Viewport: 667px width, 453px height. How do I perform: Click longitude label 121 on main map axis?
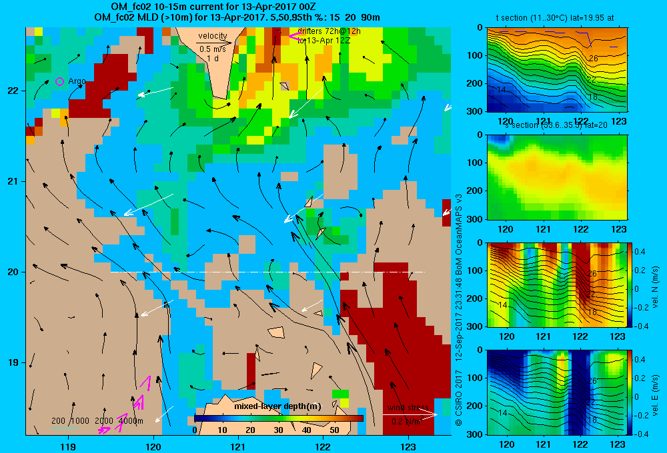[238, 446]
